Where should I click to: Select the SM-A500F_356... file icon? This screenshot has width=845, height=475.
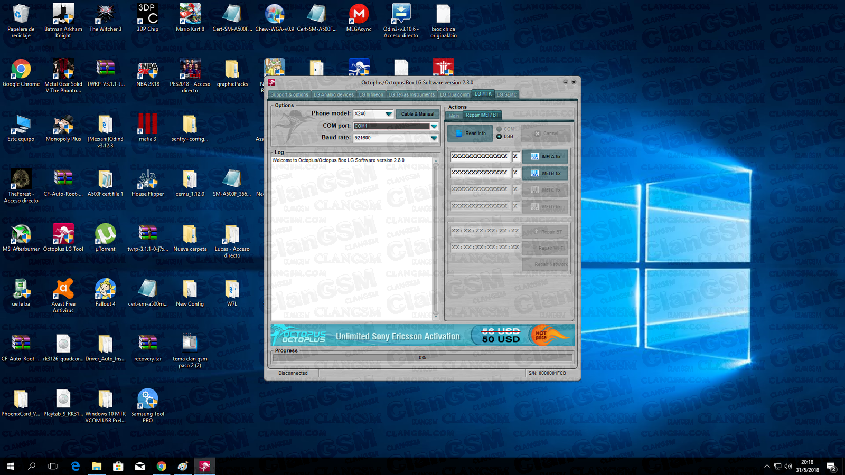232,183
